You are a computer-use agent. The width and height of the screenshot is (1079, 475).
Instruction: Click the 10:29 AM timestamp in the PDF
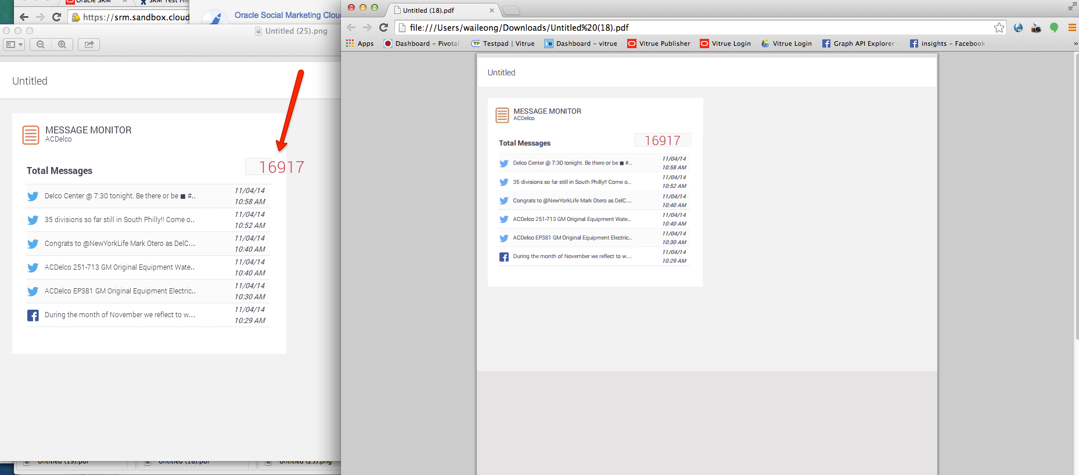(674, 261)
